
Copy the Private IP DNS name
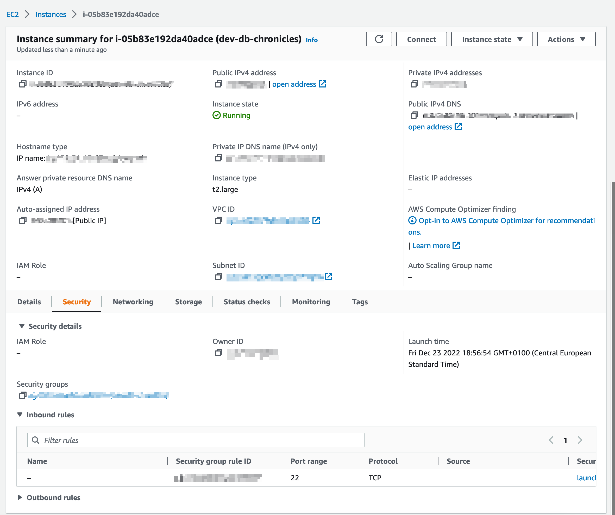(x=218, y=158)
